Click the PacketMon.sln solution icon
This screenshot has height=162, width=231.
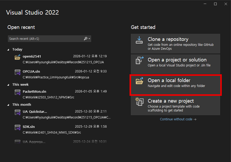click(x=17, y=92)
